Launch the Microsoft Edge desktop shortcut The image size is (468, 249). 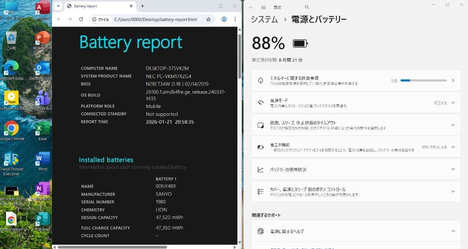pyautogui.click(x=11, y=71)
